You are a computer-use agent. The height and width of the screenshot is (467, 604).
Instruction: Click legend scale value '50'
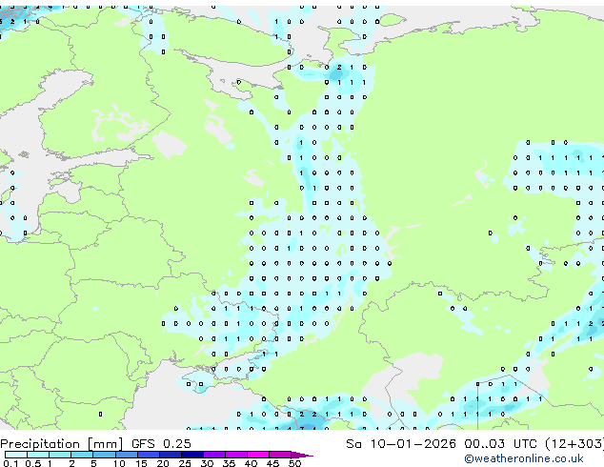[294, 463]
